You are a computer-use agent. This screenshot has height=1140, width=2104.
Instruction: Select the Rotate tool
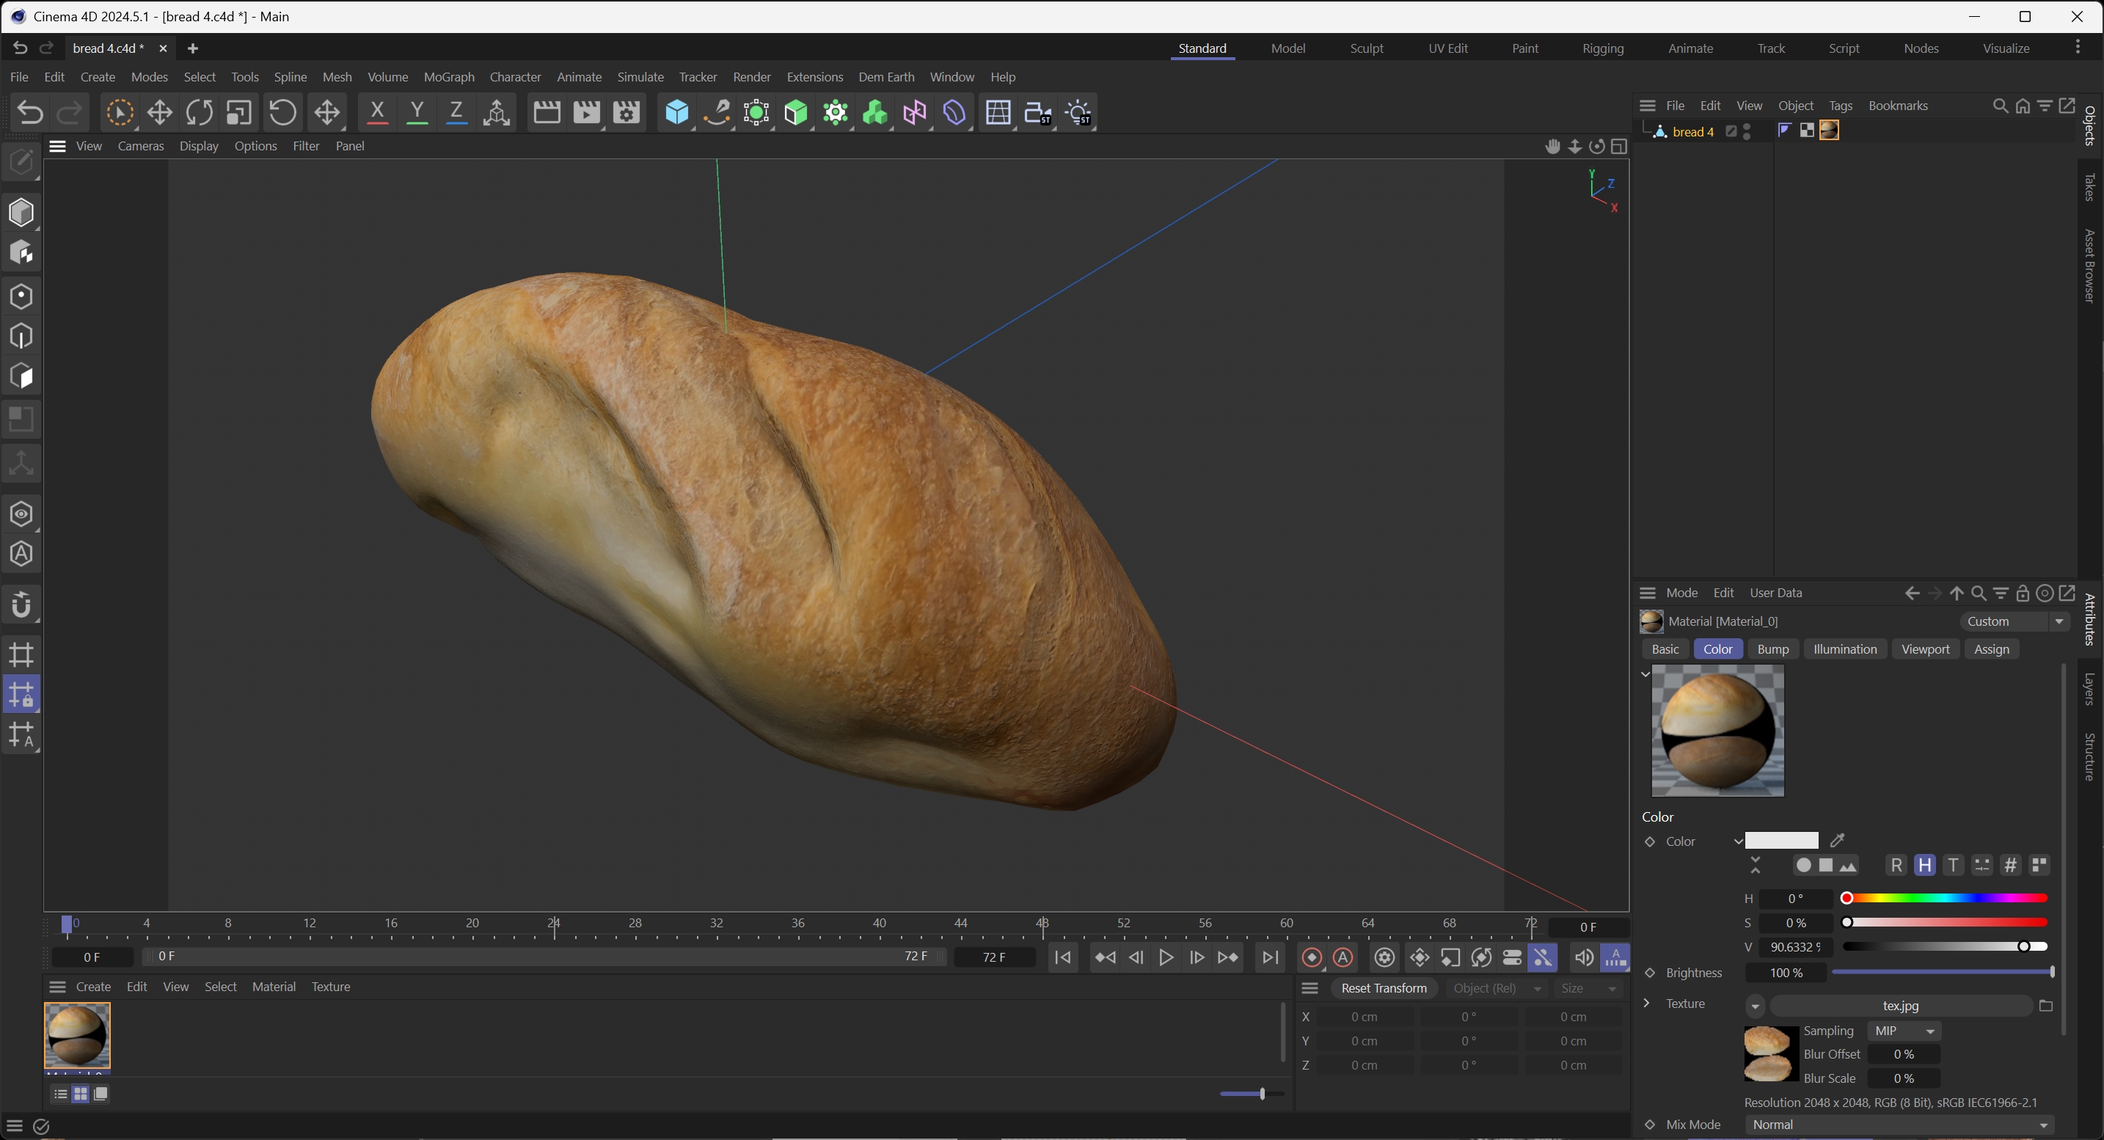click(x=200, y=113)
